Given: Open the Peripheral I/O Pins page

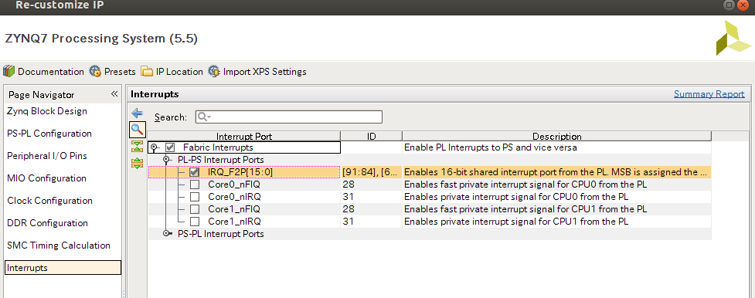Looking at the screenshot, I should tap(46, 156).
